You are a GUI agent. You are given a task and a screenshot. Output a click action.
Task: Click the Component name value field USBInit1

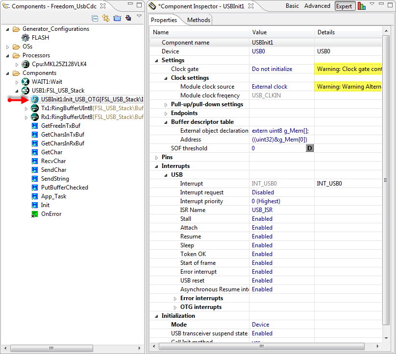[x=262, y=43]
